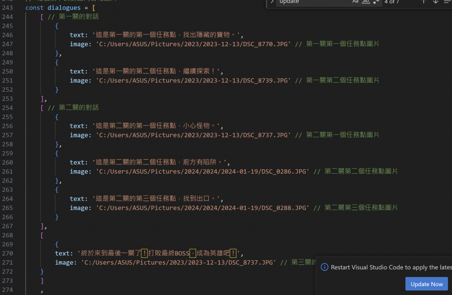The width and height of the screenshot is (452, 295).
Task: Click the path ending DSC_8770.JPG
Action: click(193, 44)
